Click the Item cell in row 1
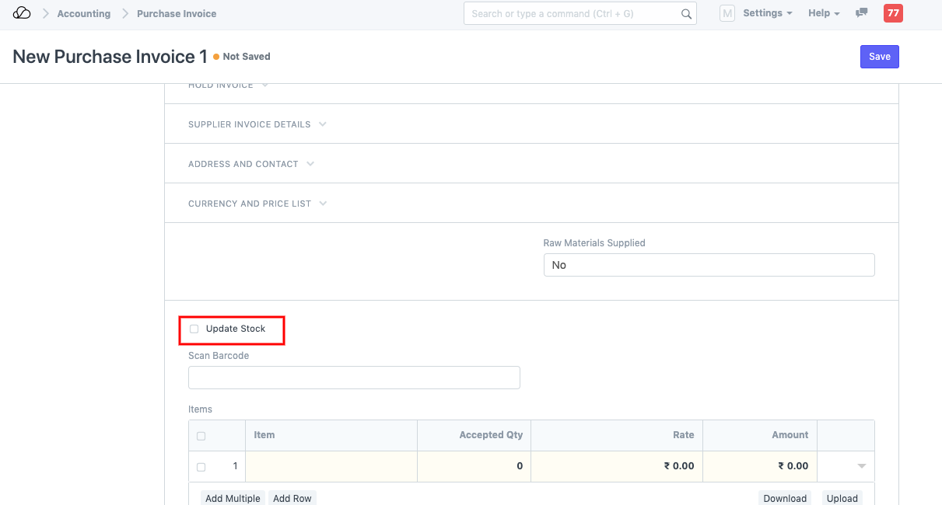This screenshot has height=505, width=942. pos(331,466)
